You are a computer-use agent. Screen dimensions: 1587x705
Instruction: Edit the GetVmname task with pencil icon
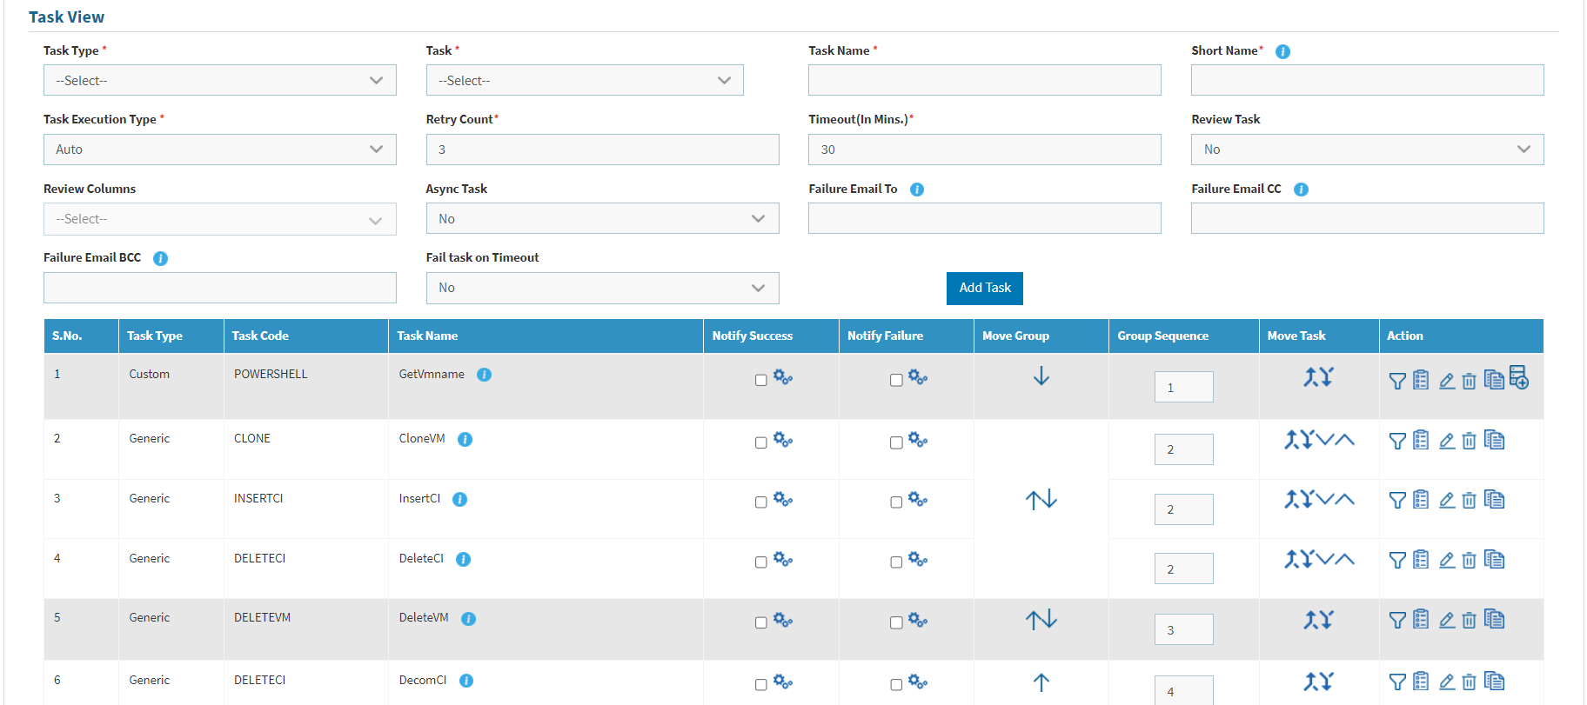[1446, 381]
